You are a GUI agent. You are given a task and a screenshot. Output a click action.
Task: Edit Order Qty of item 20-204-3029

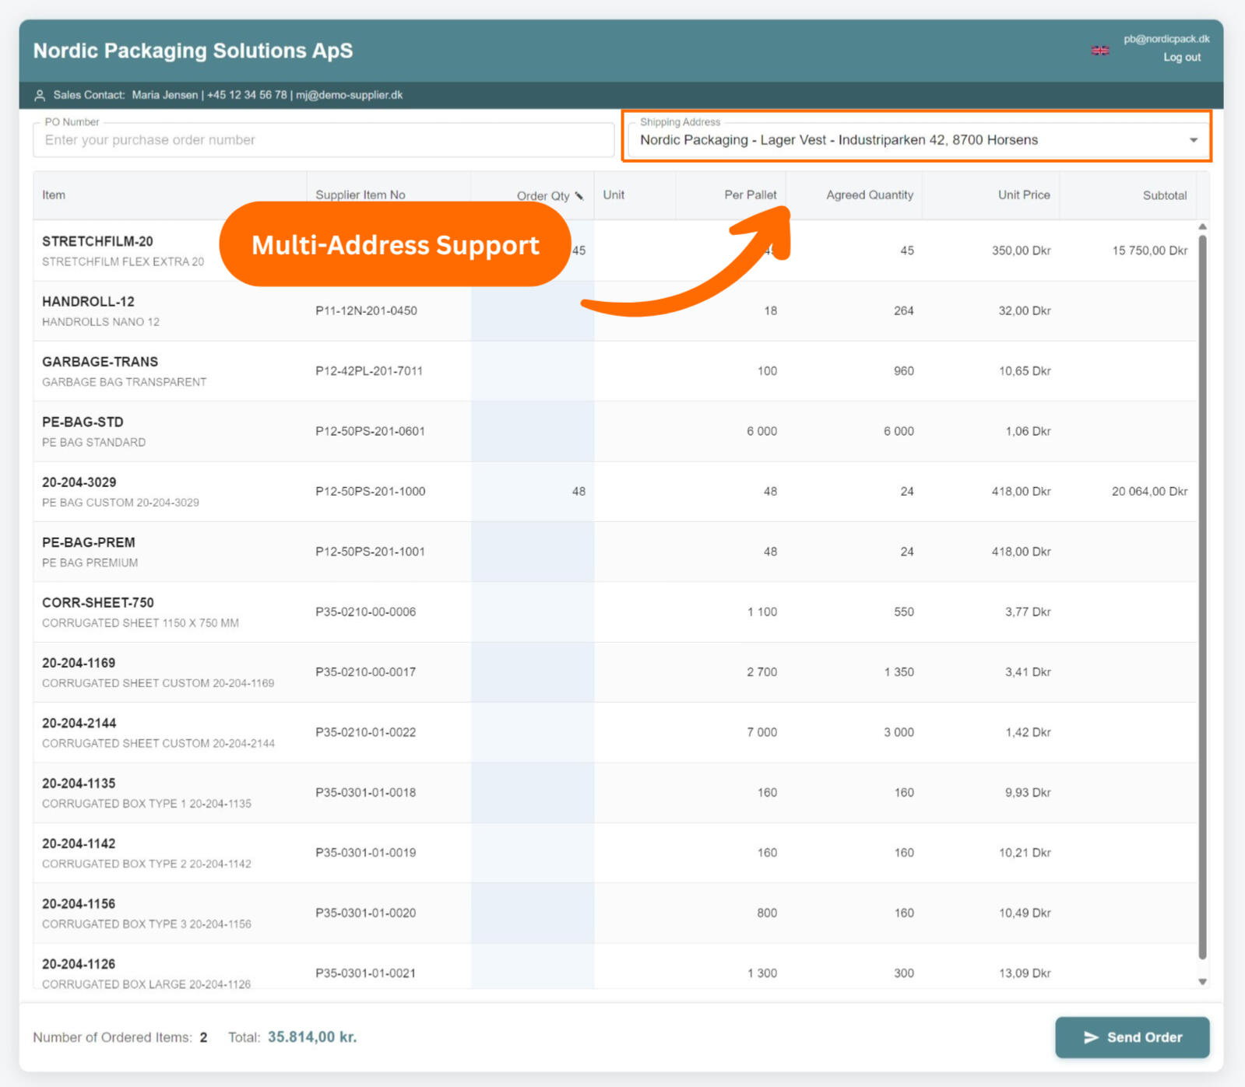click(x=532, y=492)
